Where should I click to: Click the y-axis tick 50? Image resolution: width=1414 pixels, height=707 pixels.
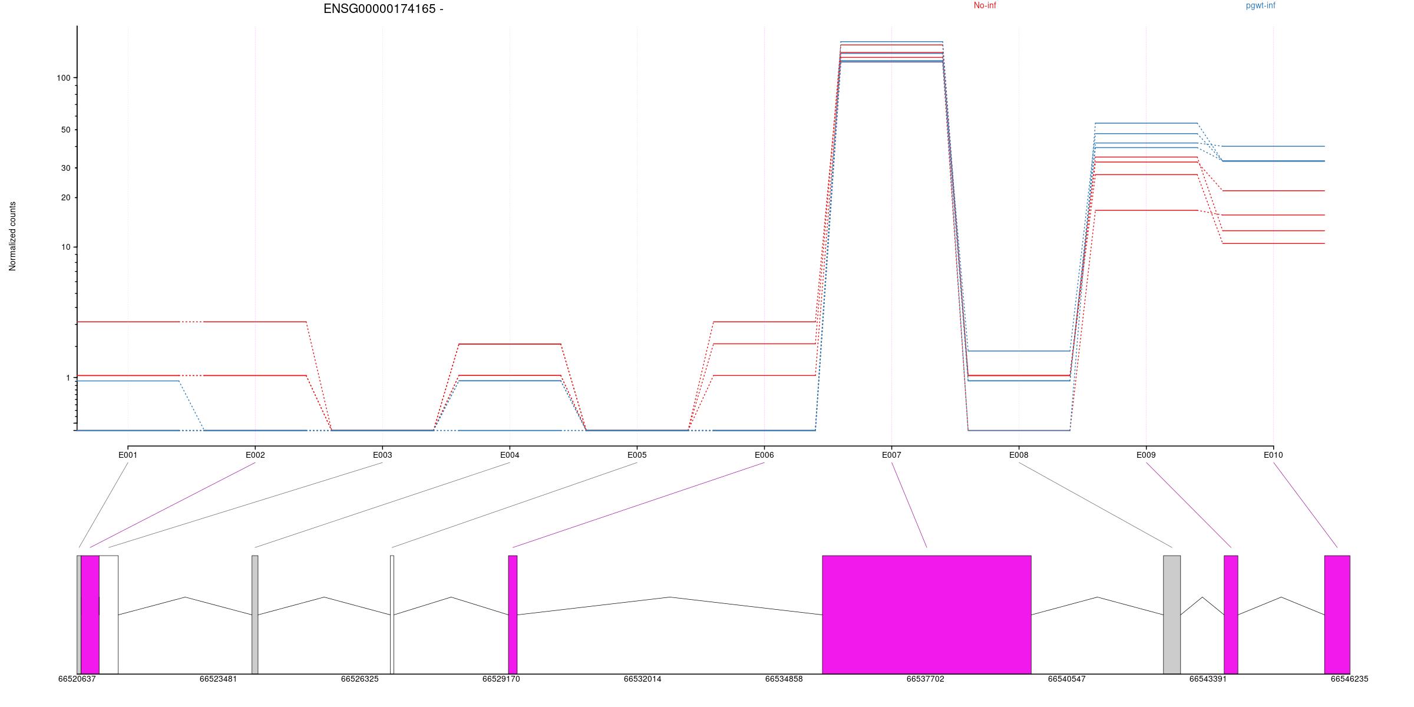click(66, 130)
